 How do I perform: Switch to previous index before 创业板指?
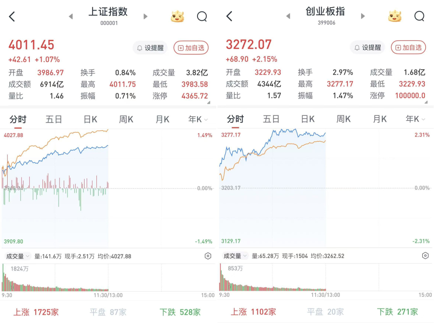click(x=288, y=17)
